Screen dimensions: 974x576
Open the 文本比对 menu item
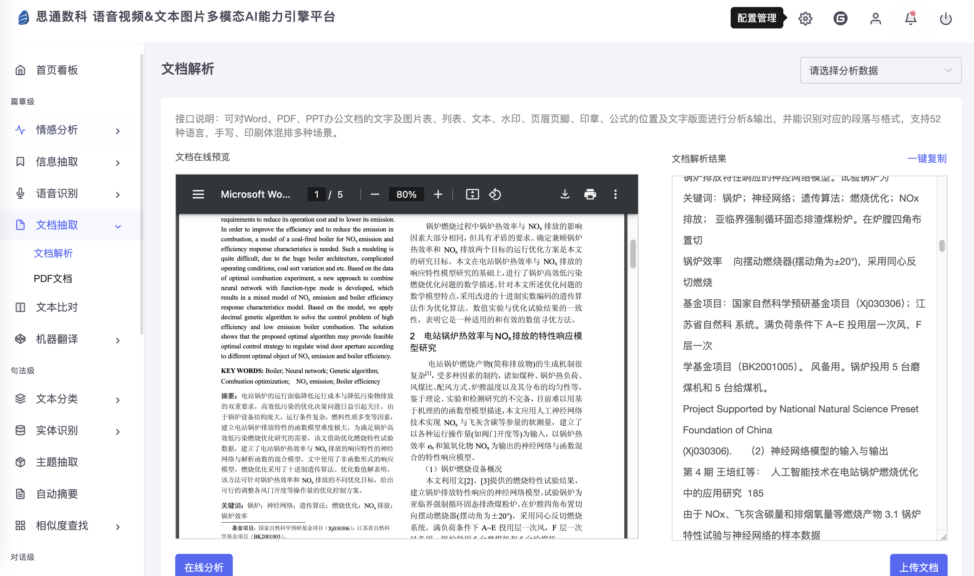[57, 307]
